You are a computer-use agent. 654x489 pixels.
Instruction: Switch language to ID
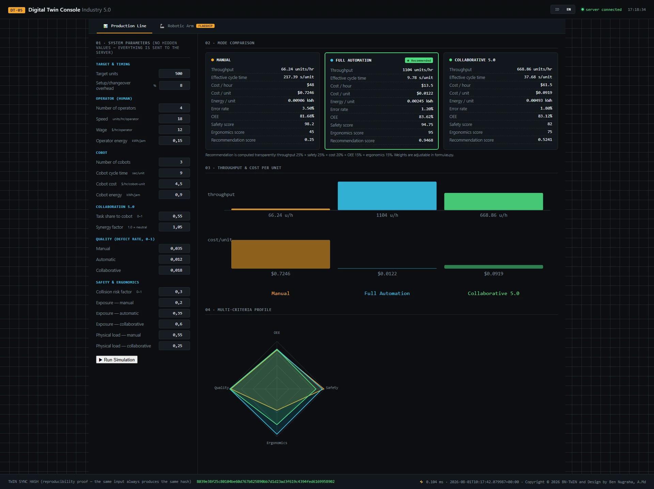557,10
